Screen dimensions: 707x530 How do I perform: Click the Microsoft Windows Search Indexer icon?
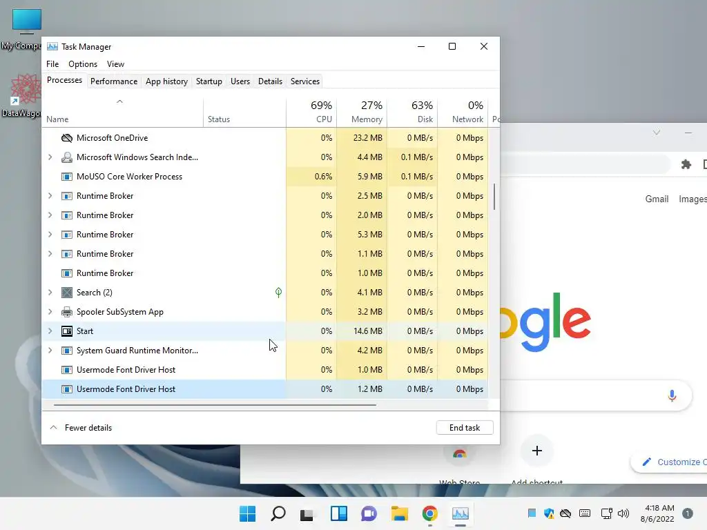(67, 157)
